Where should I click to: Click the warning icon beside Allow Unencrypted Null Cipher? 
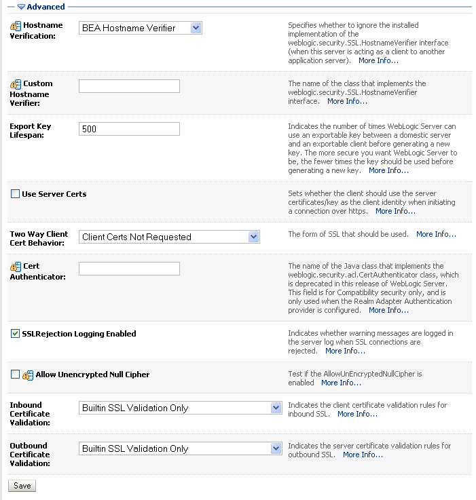[x=28, y=374]
